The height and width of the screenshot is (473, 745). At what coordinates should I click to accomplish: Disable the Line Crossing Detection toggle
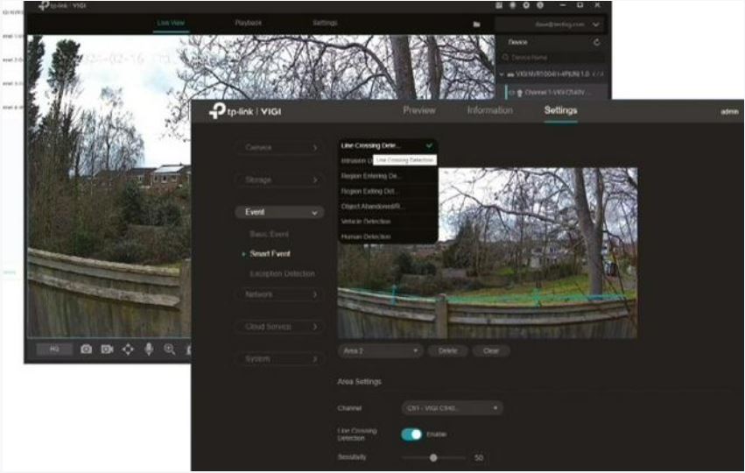pos(411,434)
